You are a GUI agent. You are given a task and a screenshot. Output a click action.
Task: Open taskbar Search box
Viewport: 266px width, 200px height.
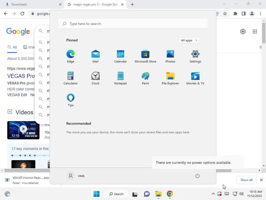click(116, 194)
